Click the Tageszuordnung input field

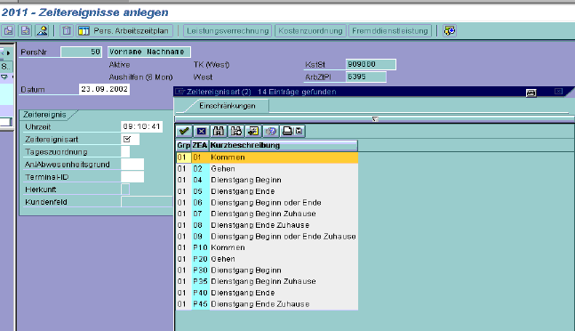[x=125, y=151]
